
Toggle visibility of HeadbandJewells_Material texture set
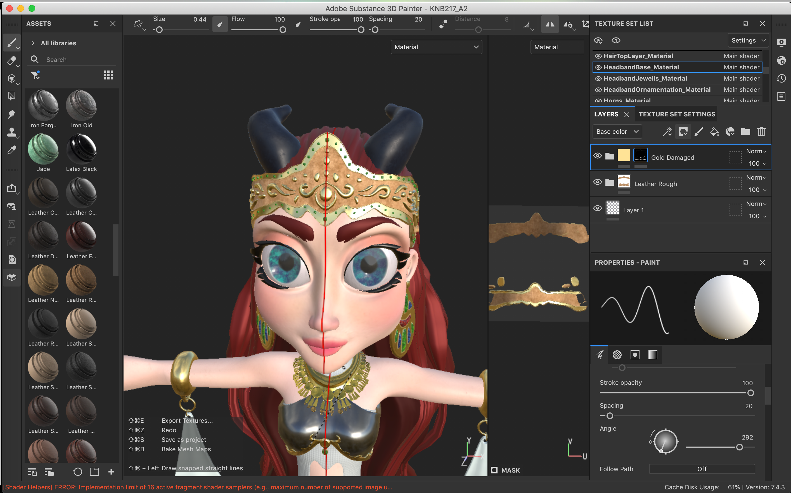pos(598,79)
